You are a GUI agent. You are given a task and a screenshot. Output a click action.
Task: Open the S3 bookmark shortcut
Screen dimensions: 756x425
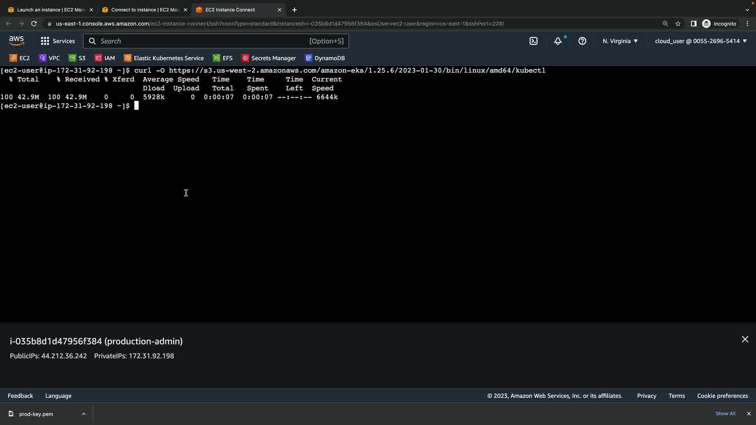[77, 58]
